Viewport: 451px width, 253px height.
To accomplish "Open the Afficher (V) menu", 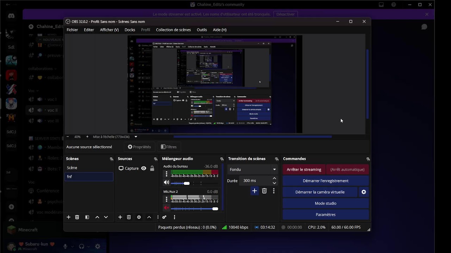I will (x=109, y=30).
